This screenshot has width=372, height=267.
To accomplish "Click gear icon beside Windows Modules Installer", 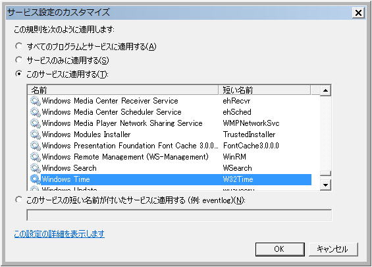I will point(36,134).
